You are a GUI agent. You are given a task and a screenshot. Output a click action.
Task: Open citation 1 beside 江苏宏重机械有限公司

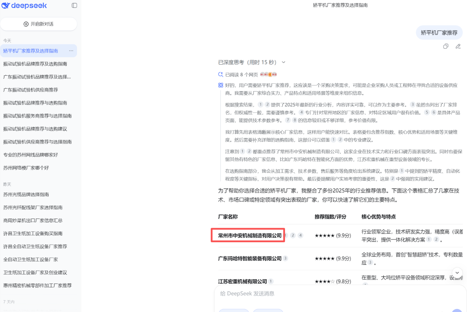click(271, 281)
